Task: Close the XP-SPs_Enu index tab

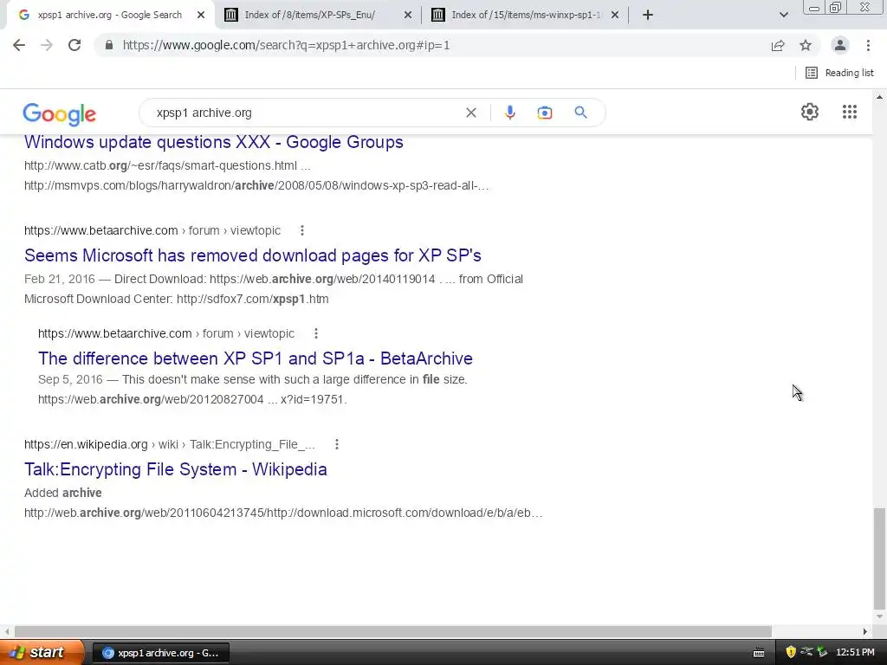Action: click(x=408, y=16)
